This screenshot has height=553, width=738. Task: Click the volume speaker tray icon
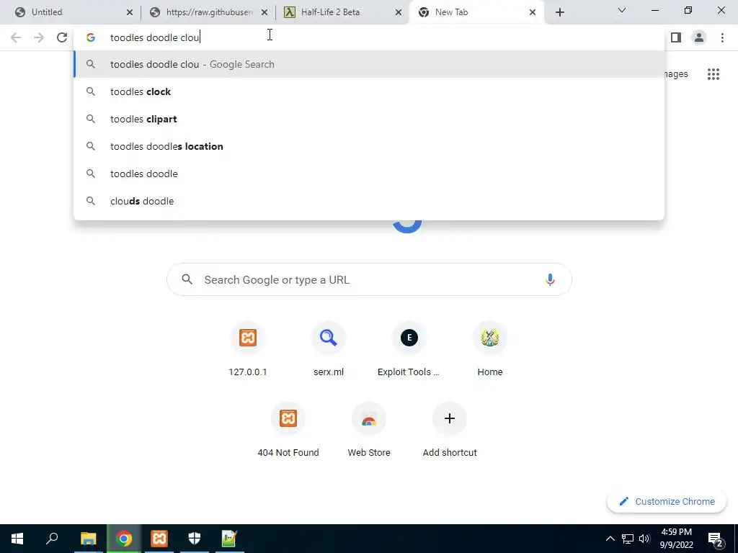[x=644, y=539]
